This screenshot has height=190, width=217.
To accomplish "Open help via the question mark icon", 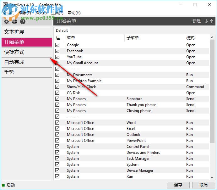I will pos(23,22).
